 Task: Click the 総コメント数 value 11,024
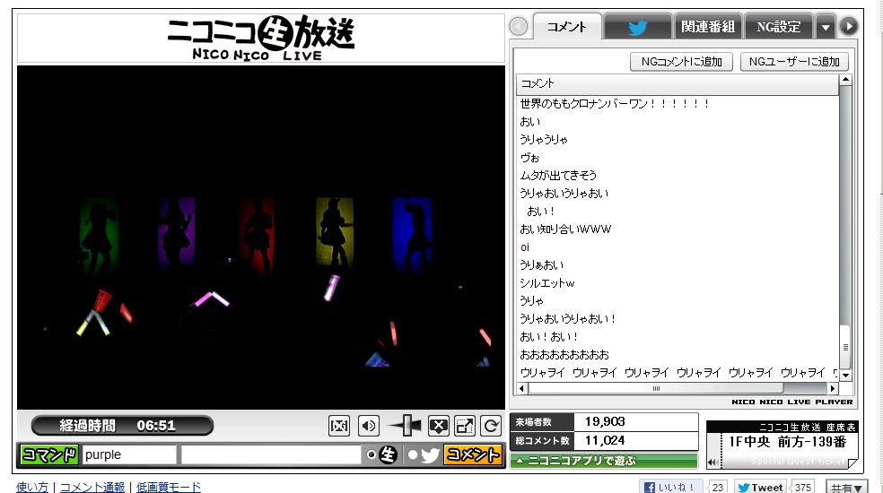(x=606, y=440)
